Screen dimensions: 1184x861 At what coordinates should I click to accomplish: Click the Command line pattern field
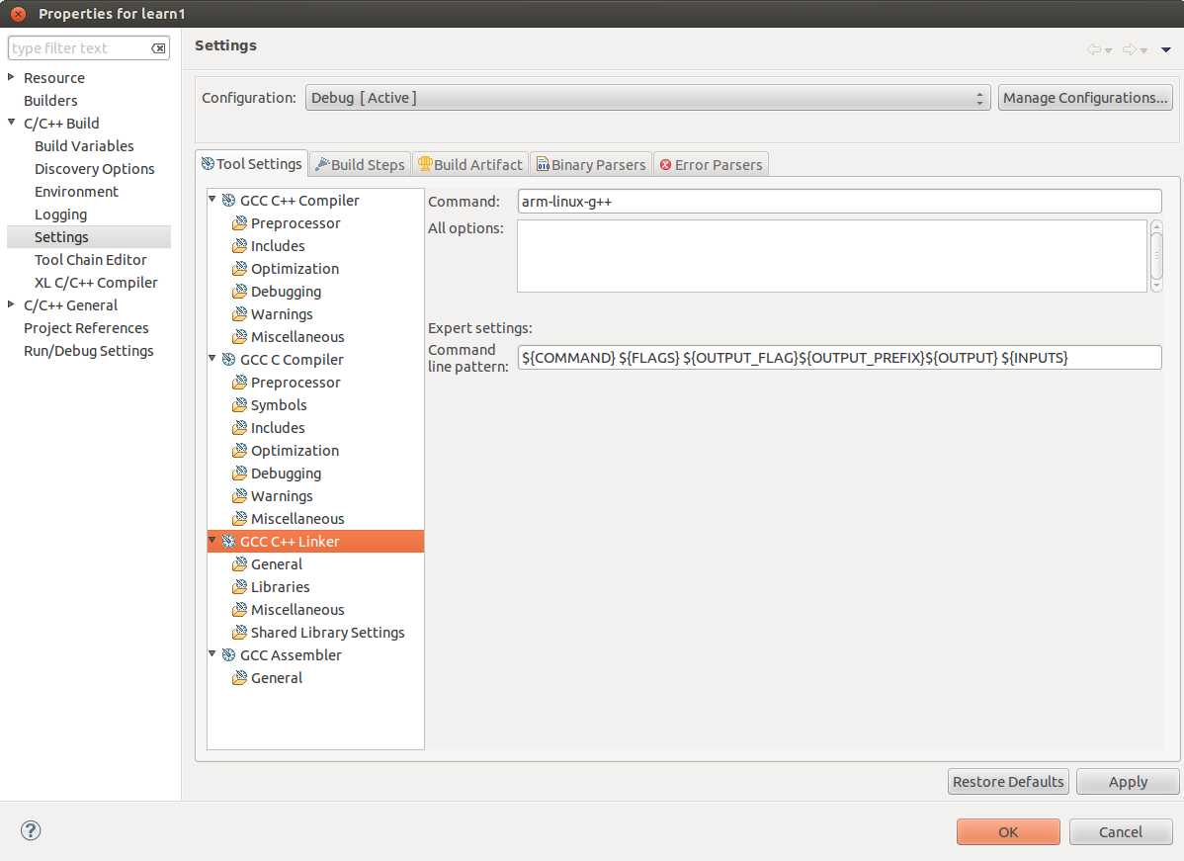pos(840,357)
